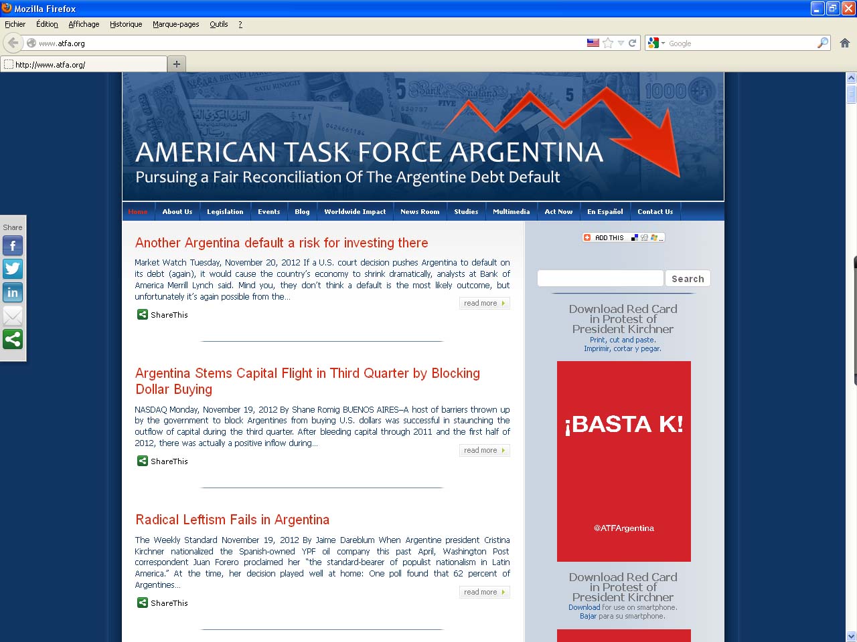The width and height of the screenshot is (857, 642).
Task: Click Bajar link para su smartphone
Action: pyautogui.click(x=588, y=616)
